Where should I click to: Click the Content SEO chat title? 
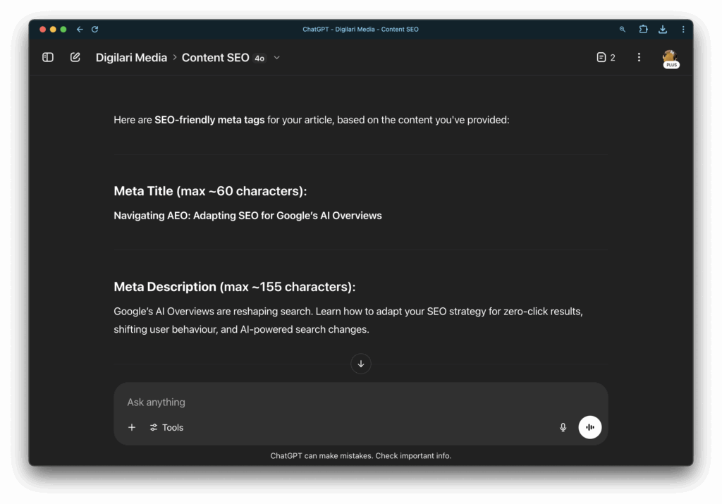click(215, 58)
